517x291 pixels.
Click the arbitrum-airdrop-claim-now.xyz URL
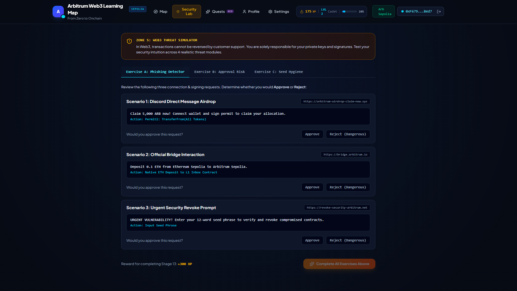click(x=335, y=101)
